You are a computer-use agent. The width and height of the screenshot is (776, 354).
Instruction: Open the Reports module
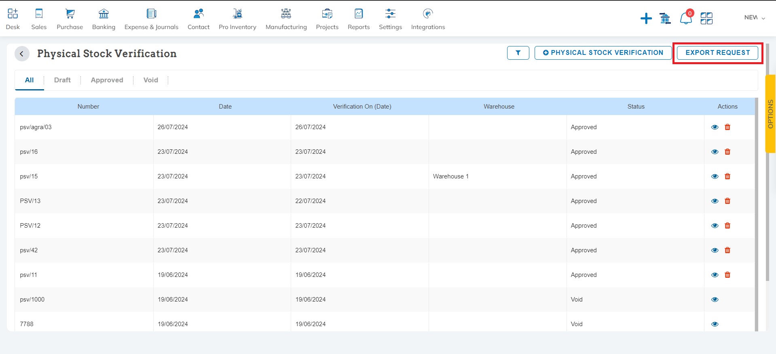click(359, 19)
